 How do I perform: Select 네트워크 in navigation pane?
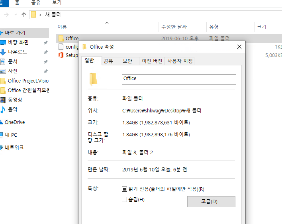pos(14,147)
